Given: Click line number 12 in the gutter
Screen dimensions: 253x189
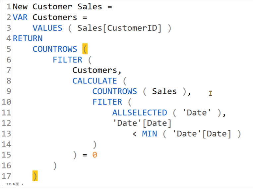Looking at the screenshot, I should 6,123.
